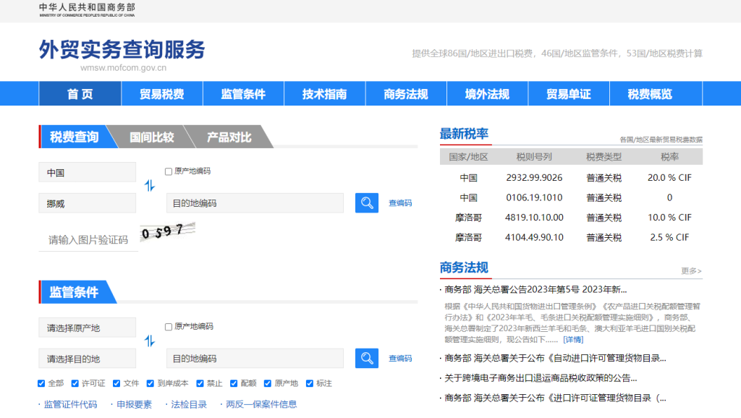Open the 挪威 destination country selector
Image resolution: width=741 pixels, height=418 pixels.
pyautogui.click(x=88, y=203)
